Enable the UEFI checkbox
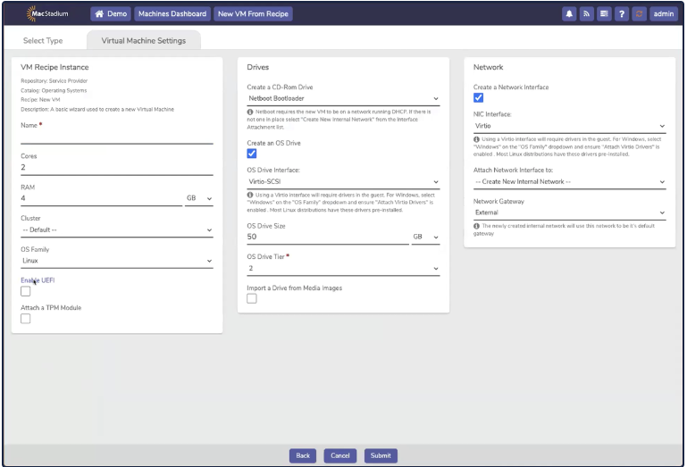687x467 pixels. 26,291
